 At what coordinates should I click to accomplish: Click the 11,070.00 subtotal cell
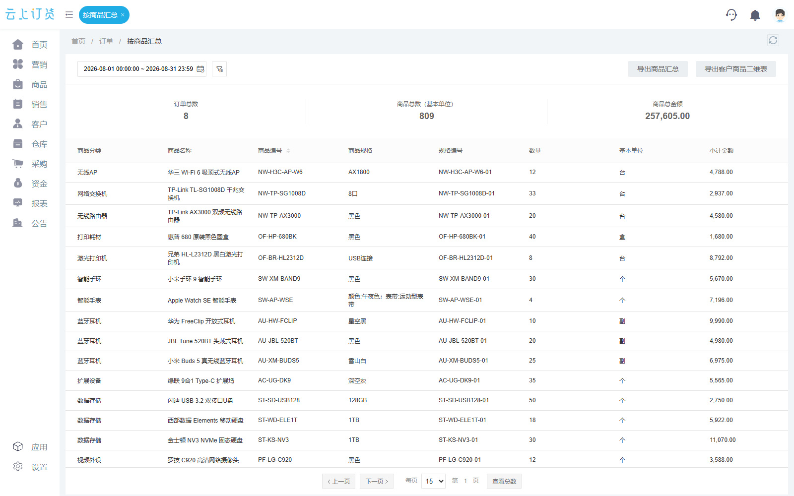723,440
